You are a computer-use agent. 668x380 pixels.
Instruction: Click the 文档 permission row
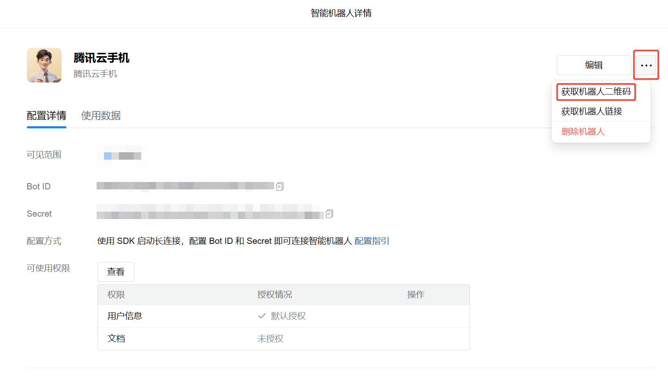pyautogui.click(x=284, y=339)
